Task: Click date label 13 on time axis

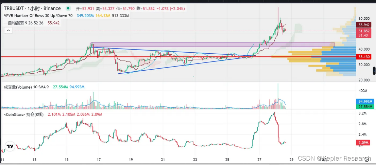Action: tap(35, 160)
